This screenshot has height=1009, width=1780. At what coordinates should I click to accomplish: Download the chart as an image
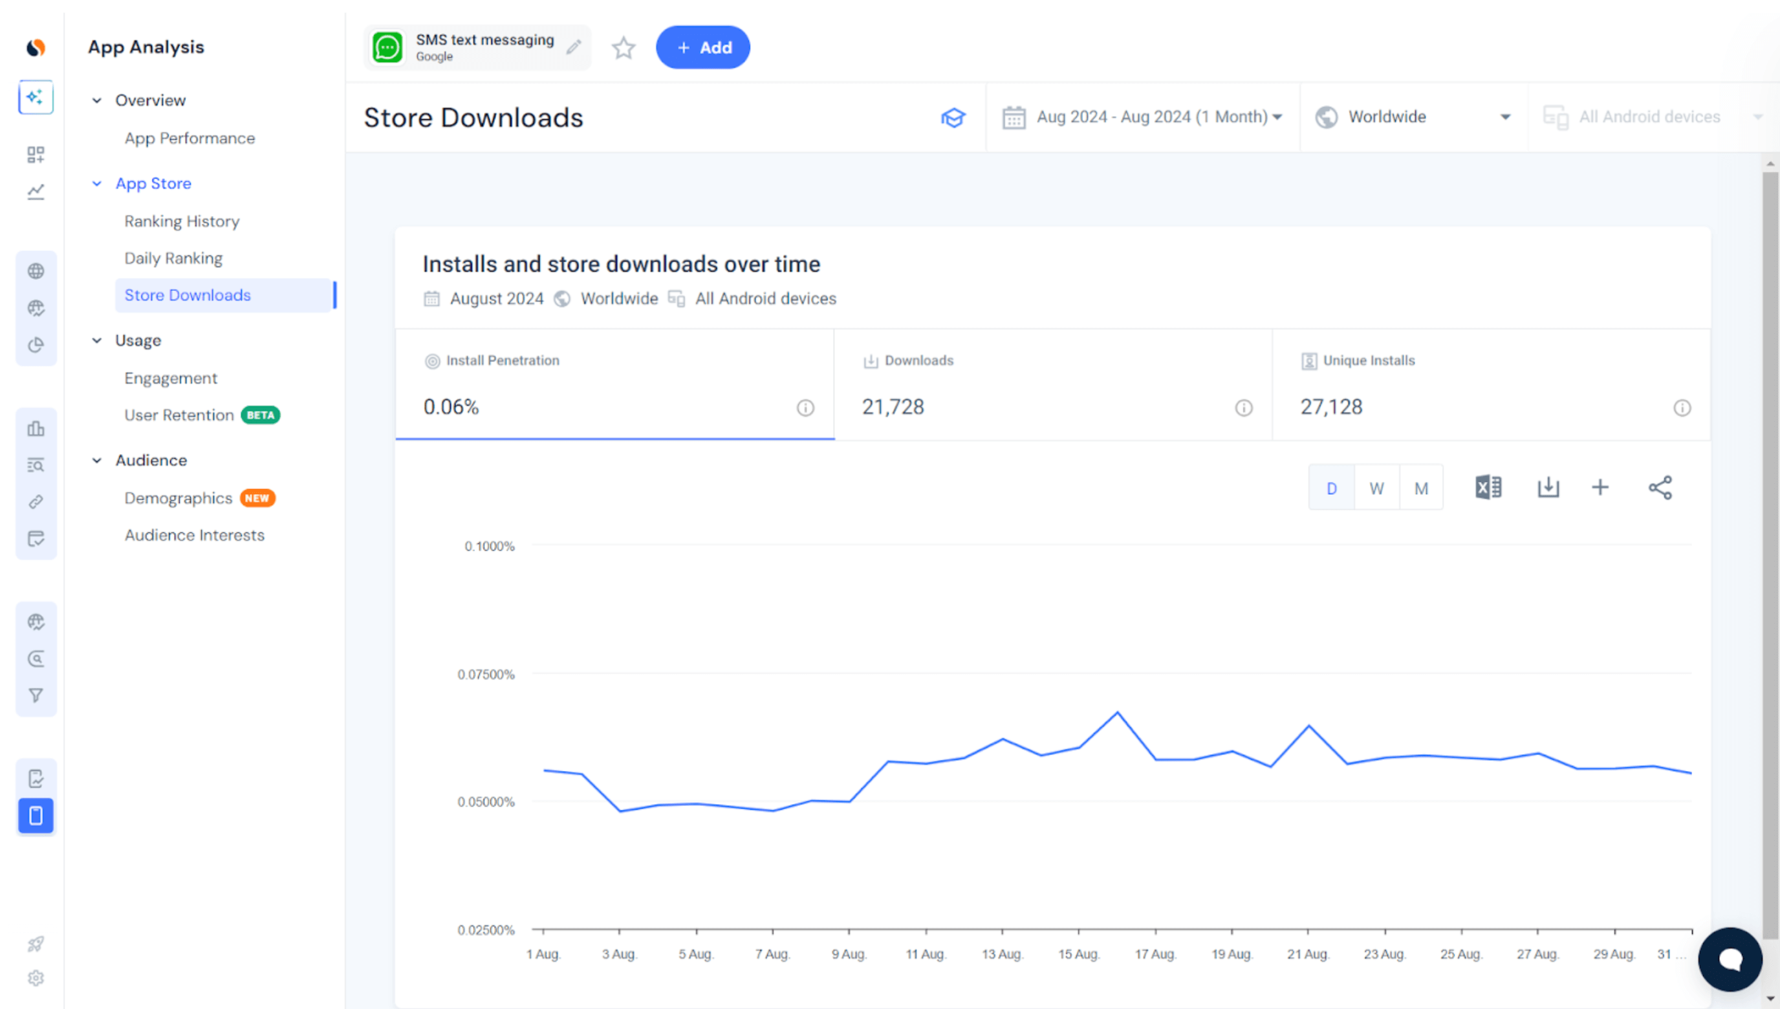(x=1548, y=487)
